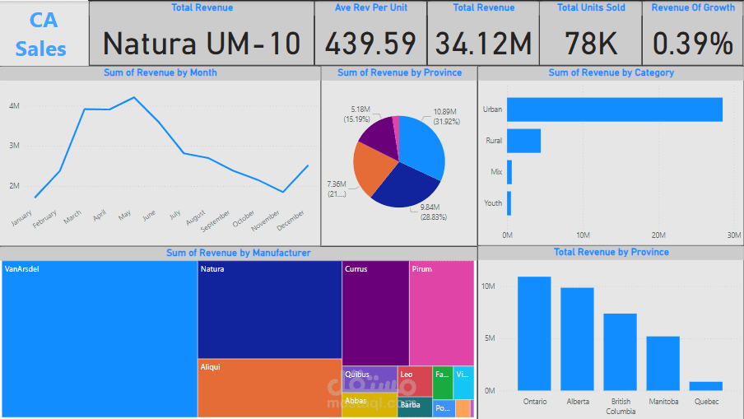Click the January axis label
This screenshot has height=419, width=744.
(22, 218)
